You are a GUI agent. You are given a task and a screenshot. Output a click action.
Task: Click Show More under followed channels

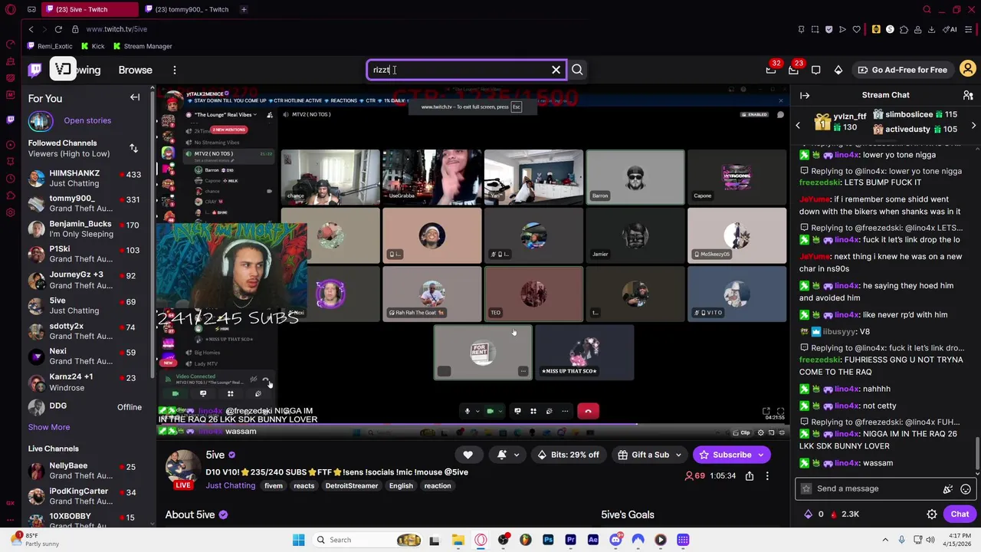49,427
